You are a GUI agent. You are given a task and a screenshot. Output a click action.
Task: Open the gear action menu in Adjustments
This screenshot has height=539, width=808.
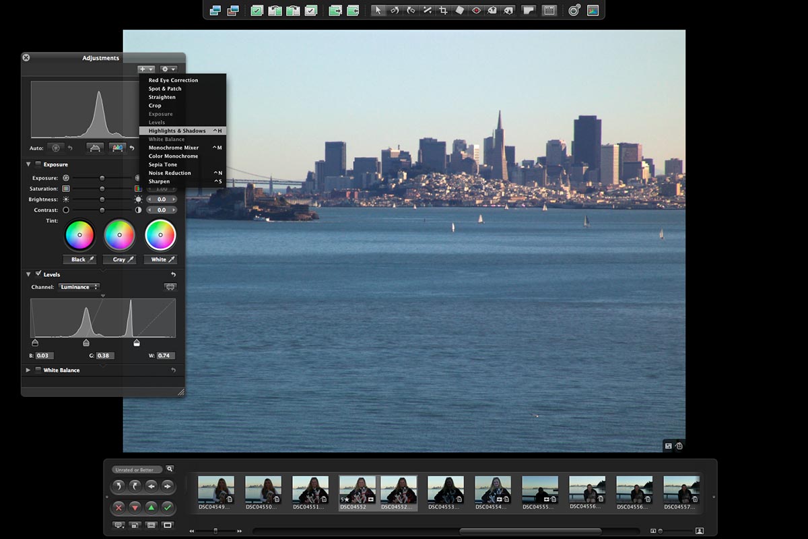[168, 69]
